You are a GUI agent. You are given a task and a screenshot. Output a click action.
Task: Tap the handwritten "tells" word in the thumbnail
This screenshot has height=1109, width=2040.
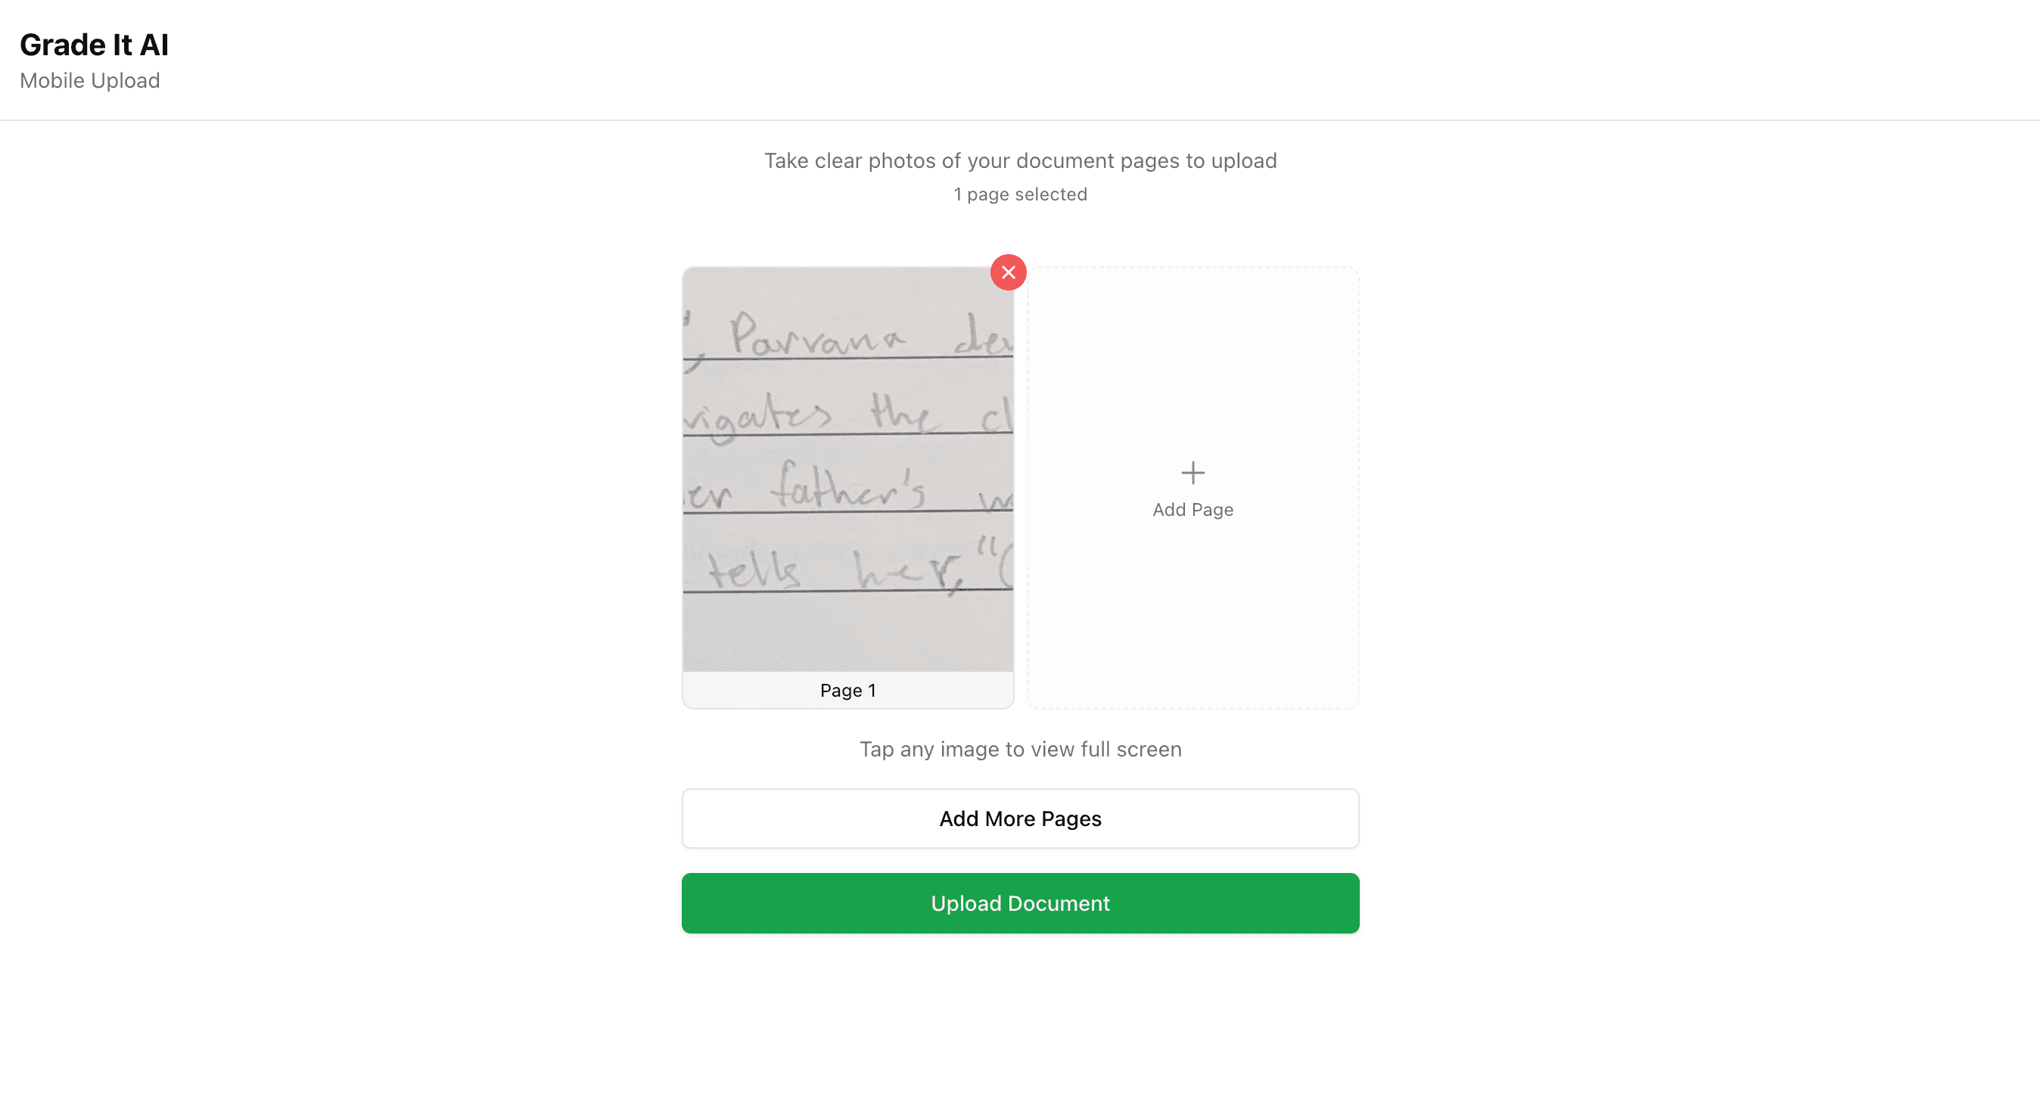tap(752, 570)
